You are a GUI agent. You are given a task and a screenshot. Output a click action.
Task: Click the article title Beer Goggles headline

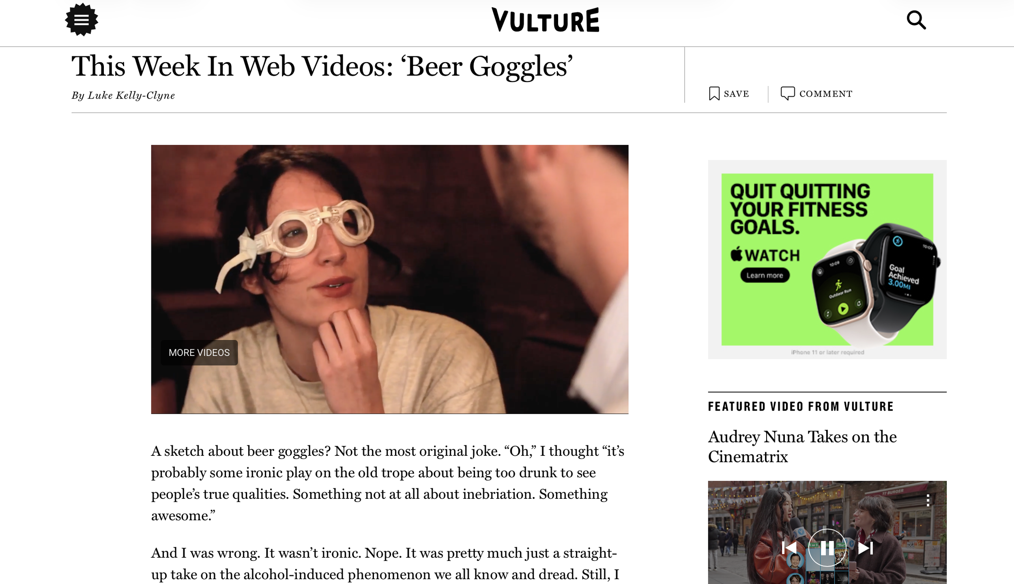[x=322, y=67]
